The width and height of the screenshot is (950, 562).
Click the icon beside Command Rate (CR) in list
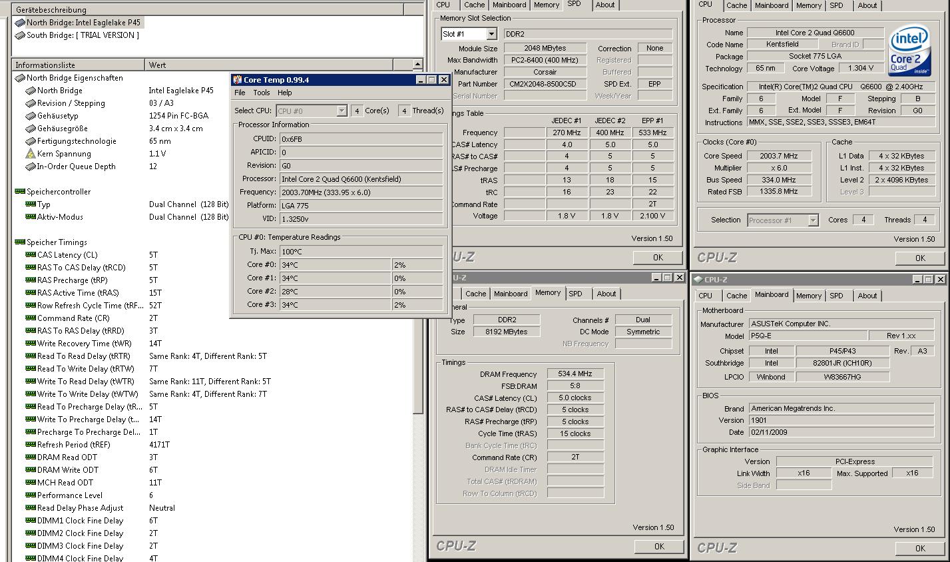tap(31, 318)
